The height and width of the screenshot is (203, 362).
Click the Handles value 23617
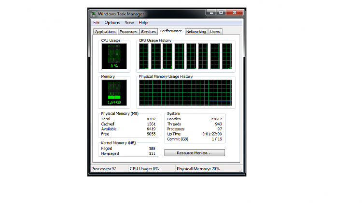[216, 119]
